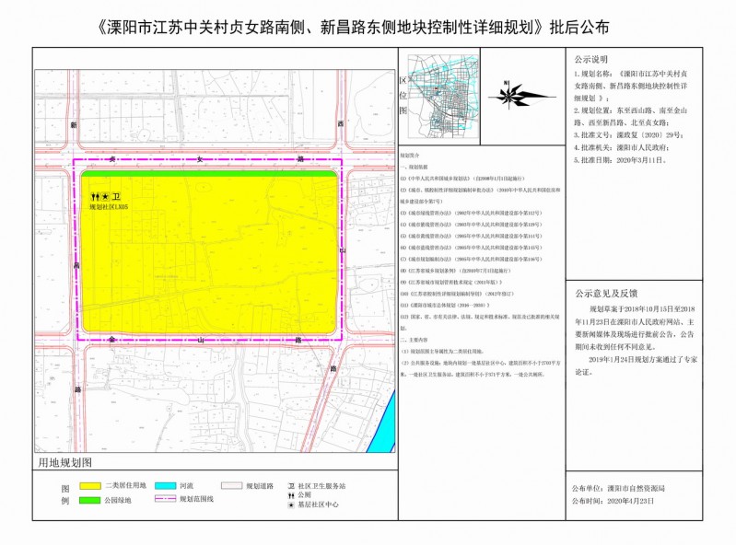The image size is (736, 545).
Task: Click the 批准机关：溧阳市人民政府 line
Action: point(622,147)
